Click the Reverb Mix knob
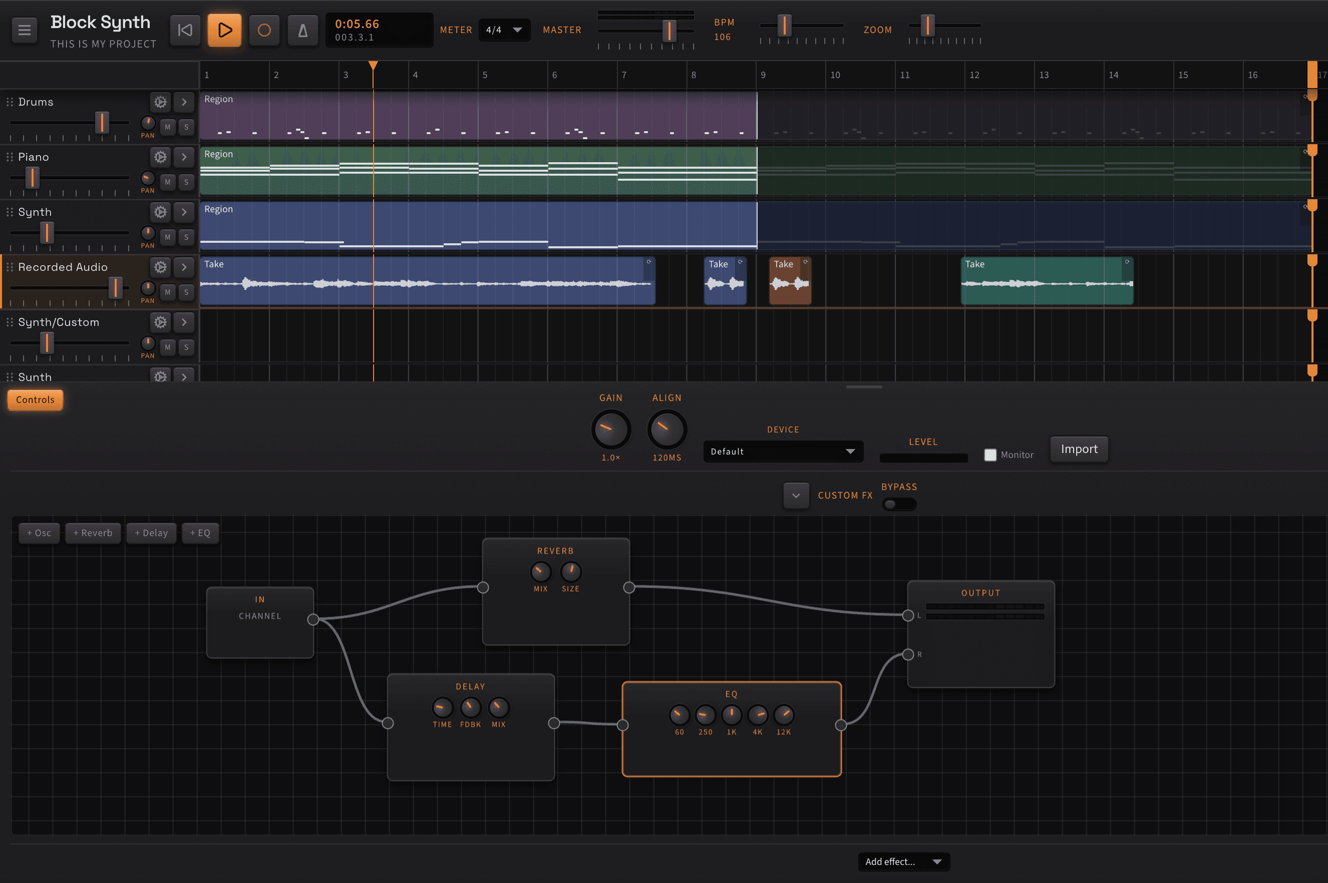1328x883 pixels. pos(541,572)
